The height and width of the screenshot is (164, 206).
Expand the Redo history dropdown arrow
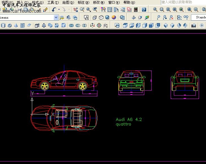69,10
